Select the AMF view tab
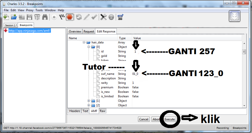This screenshot has height=133, width=252. point(94,111)
